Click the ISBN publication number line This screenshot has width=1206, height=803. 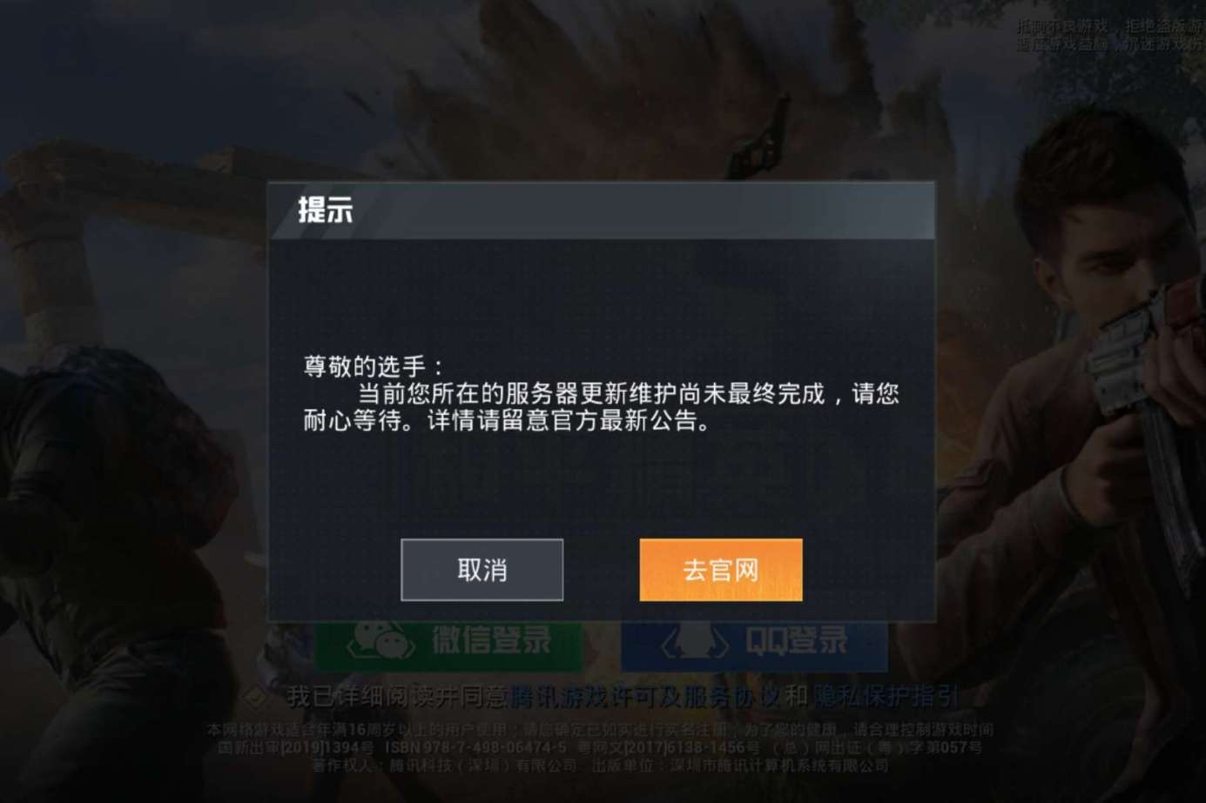600,747
